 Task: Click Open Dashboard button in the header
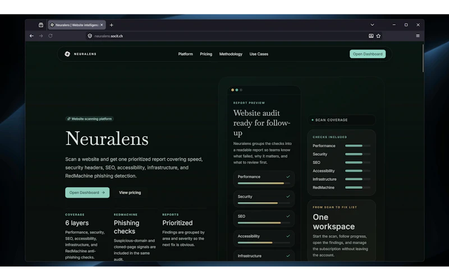pos(368,54)
